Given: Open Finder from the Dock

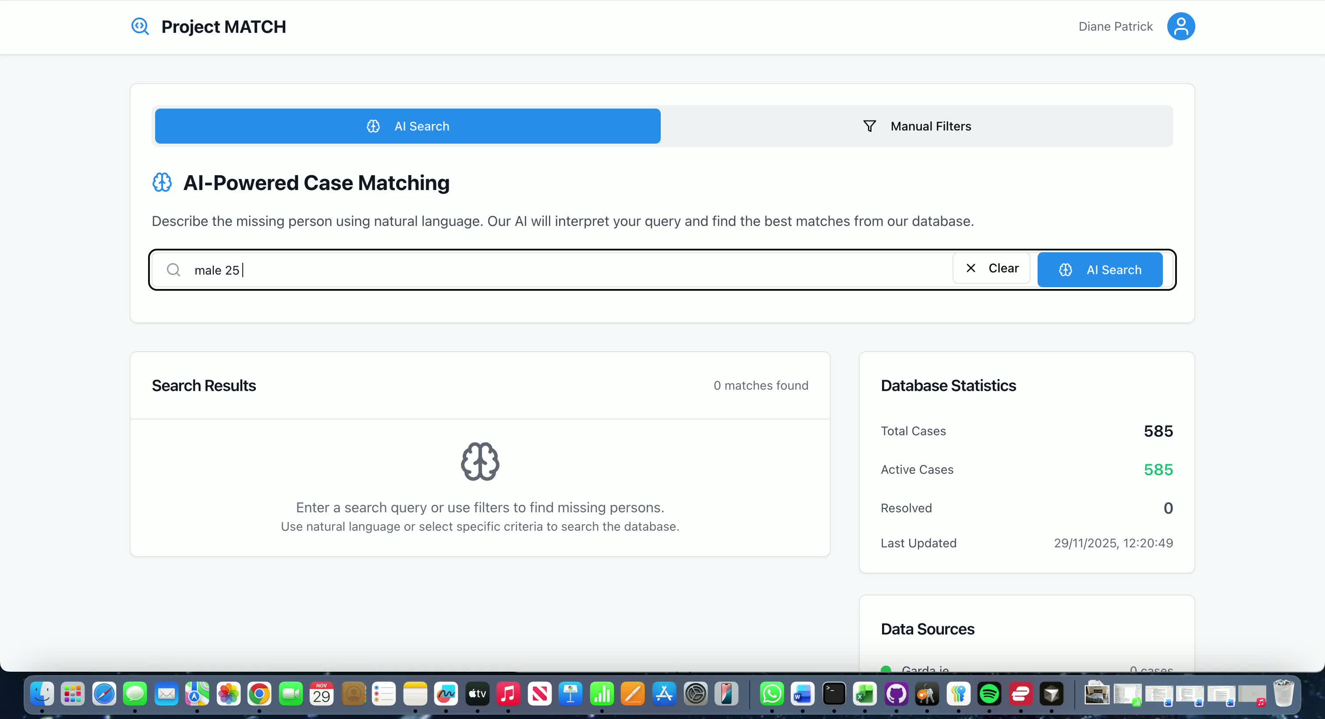Looking at the screenshot, I should [x=42, y=694].
